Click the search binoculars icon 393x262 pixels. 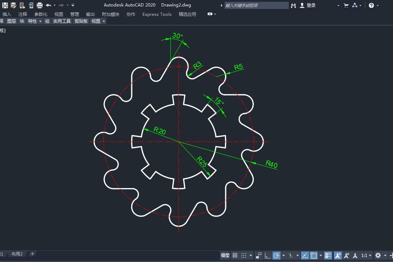click(x=293, y=5)
